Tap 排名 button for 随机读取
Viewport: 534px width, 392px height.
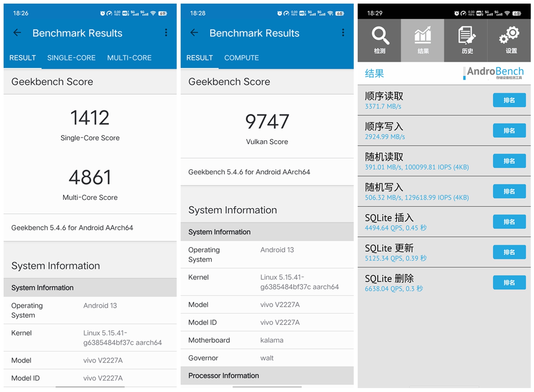(x=509, y=161)
